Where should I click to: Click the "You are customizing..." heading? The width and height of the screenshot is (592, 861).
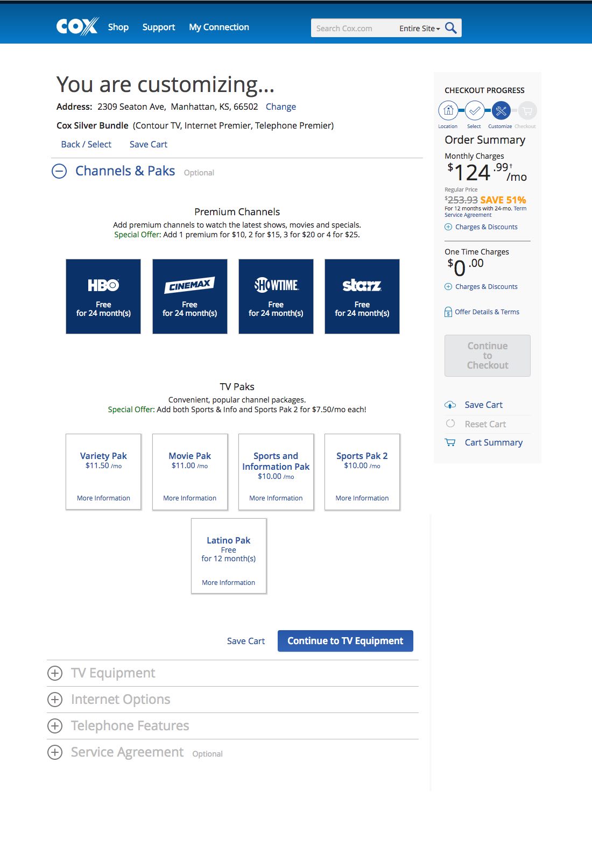(166, 84)
